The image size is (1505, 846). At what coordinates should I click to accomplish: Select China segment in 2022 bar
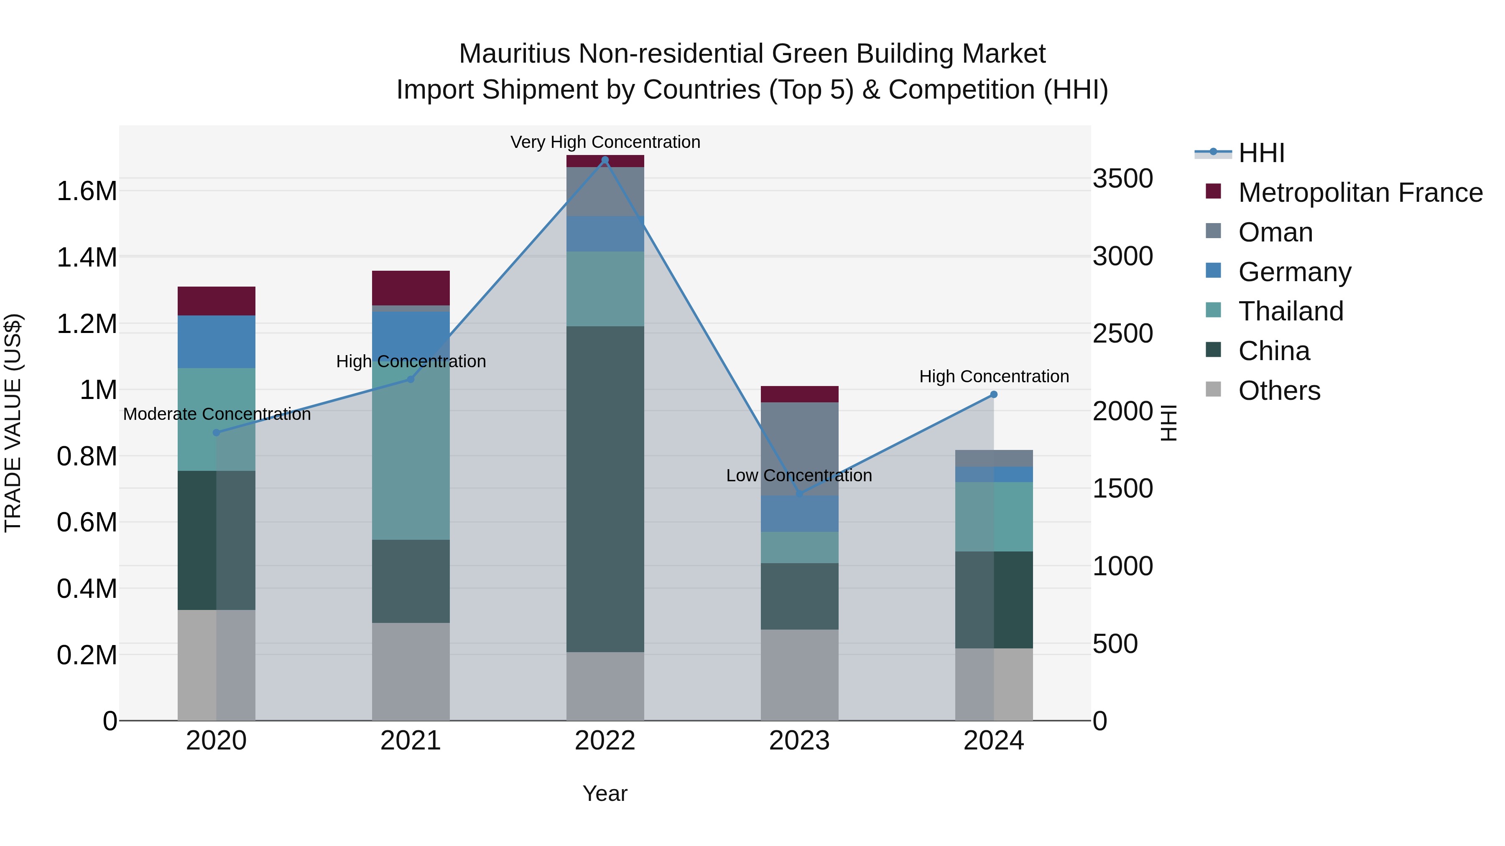pos(605,489)
